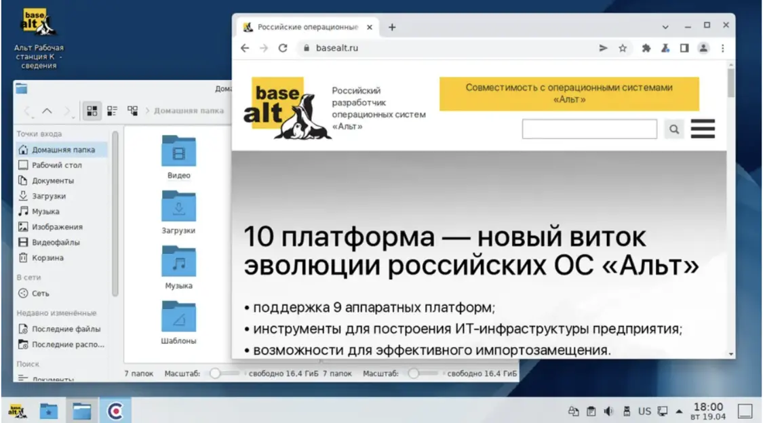The image size is (763, 423).
Task: Open the volume control in system tray
Action: click(609, 411)
